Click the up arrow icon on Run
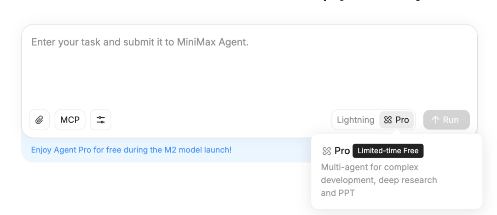The height and width of the screenshot is (215, 497). tap(435, 120)
